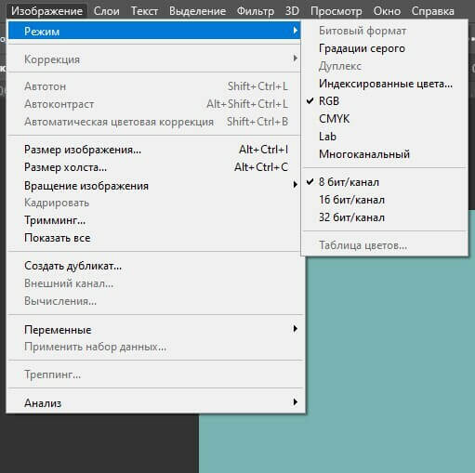Switch mode to Многоканальный
The width and height of the screenshot is (475, 473).
click(x=384, y=154)
